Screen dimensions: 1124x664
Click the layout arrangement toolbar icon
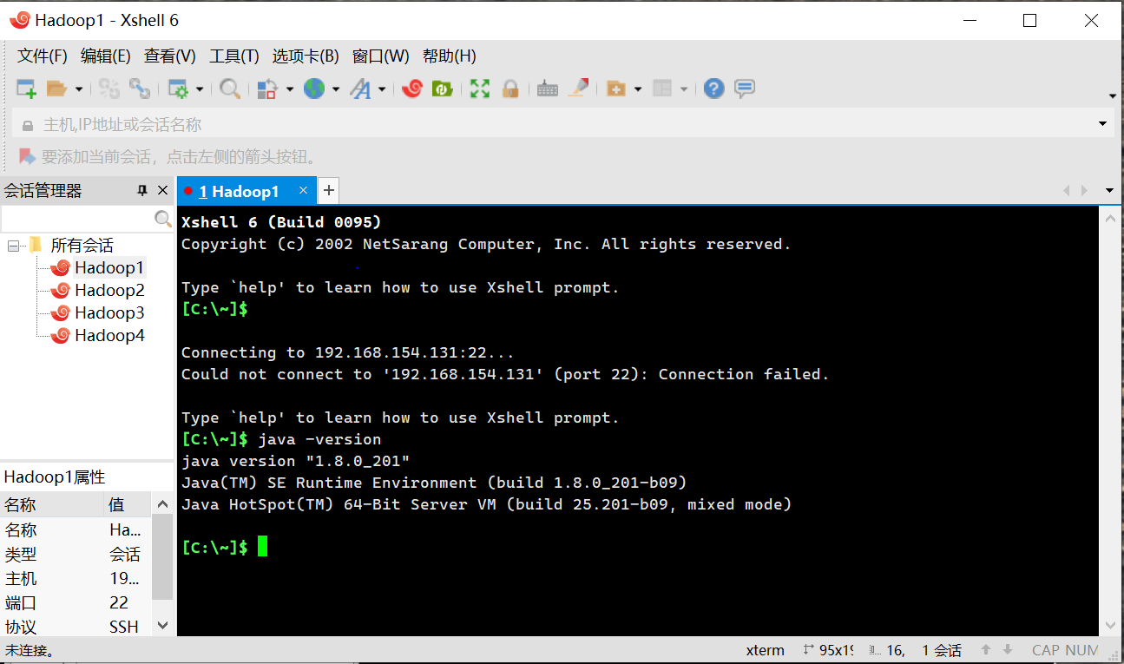[x=662, y=89]
